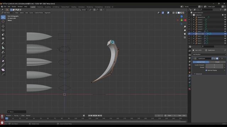Screen dimensions: 227x127
Task: Select the Scale tool
Action: click(x=3, y=35)
